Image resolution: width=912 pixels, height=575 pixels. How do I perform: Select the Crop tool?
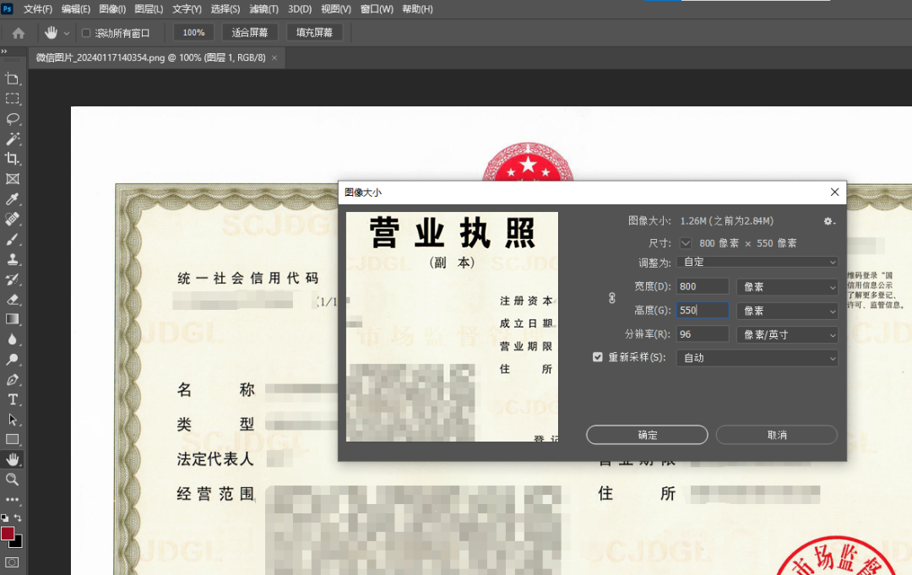tap(10, 159)
